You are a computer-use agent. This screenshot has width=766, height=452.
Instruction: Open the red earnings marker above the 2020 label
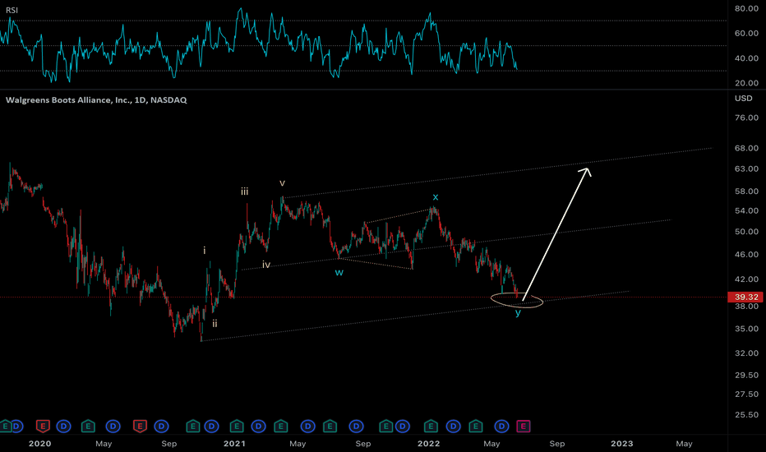click(x=43, y=426)
